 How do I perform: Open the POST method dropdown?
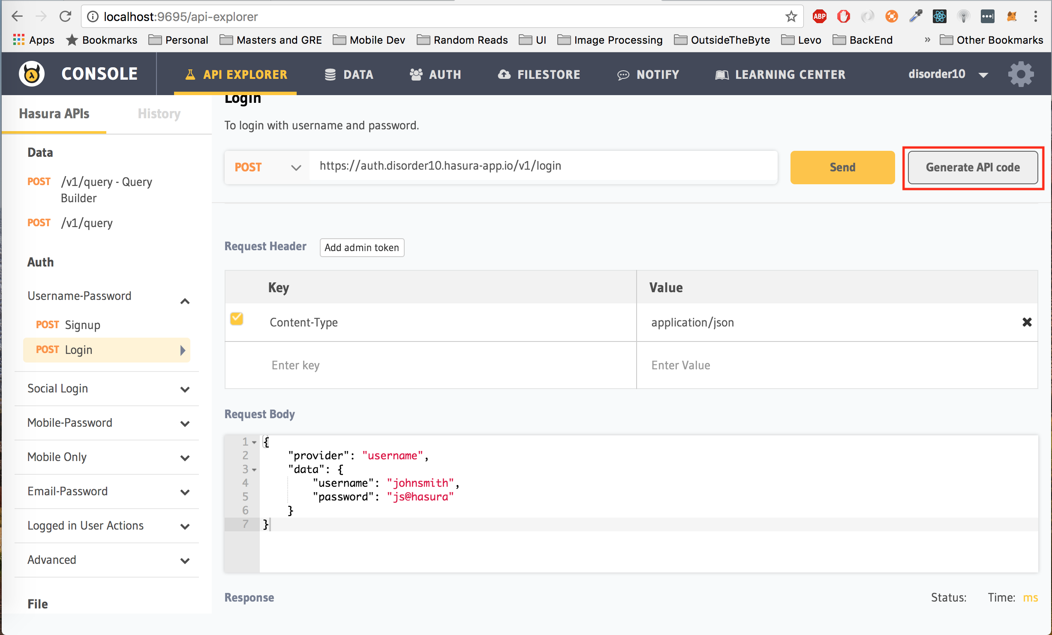pos(267,167)
